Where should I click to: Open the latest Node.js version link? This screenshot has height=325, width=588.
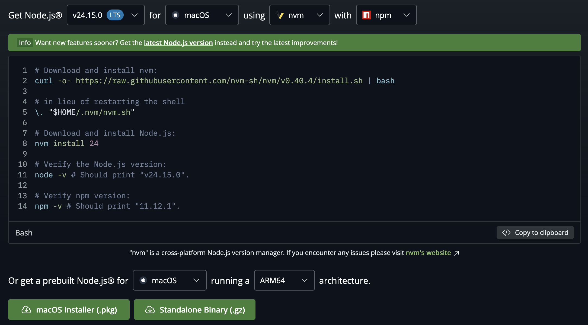point(178,43)
